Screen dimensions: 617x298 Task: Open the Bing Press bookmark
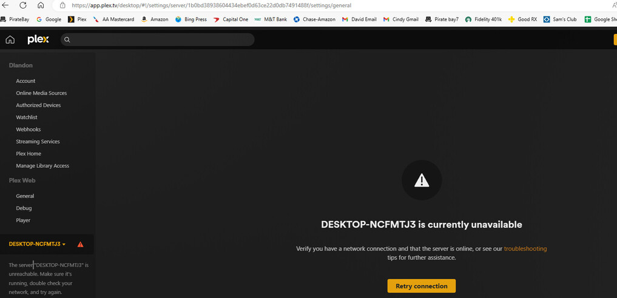[x=191, y=19]
